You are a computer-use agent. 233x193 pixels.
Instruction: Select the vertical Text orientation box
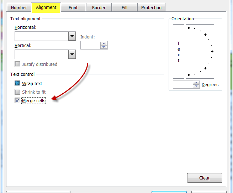[179, 52]
